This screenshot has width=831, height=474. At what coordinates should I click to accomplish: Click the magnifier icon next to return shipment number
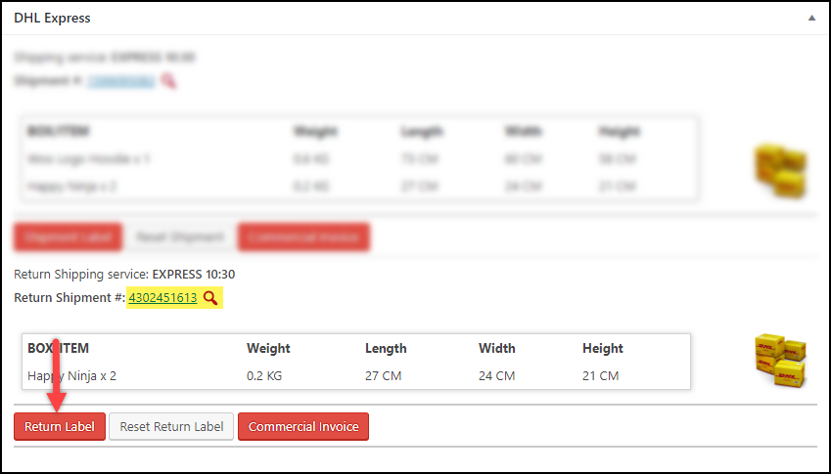pos(210,298)
